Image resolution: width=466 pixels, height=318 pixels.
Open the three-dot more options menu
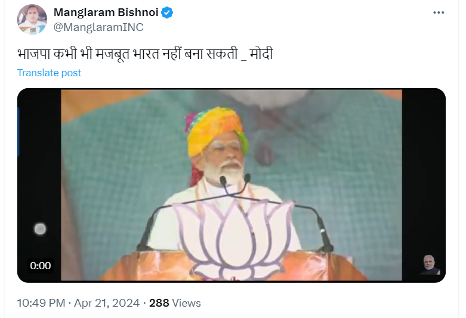439,13
